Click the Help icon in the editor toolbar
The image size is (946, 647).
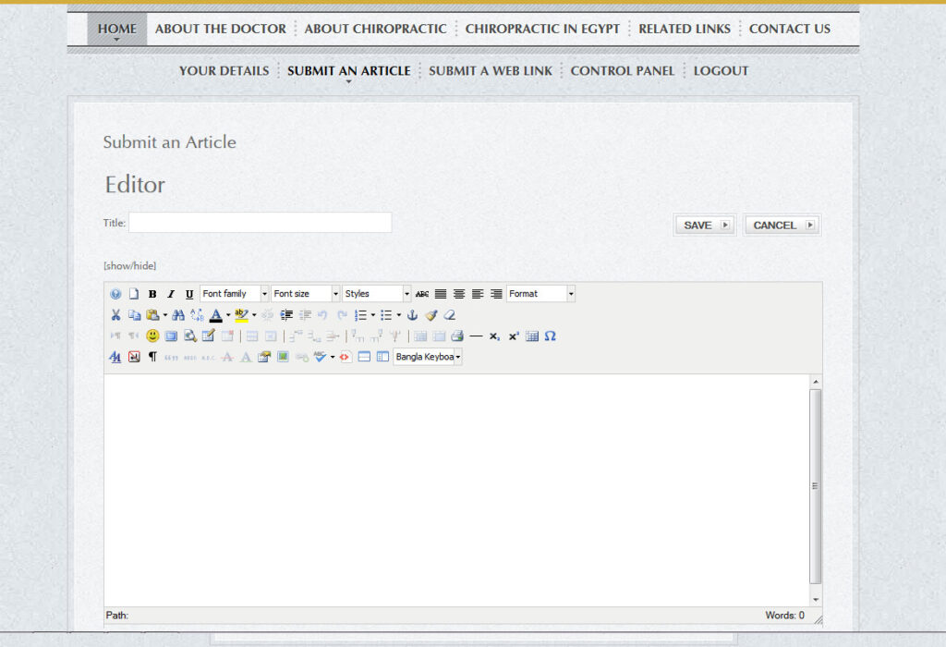tap(115, 294)
